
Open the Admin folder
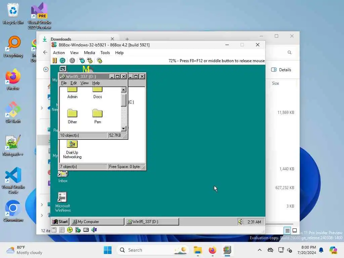point(73,93)
